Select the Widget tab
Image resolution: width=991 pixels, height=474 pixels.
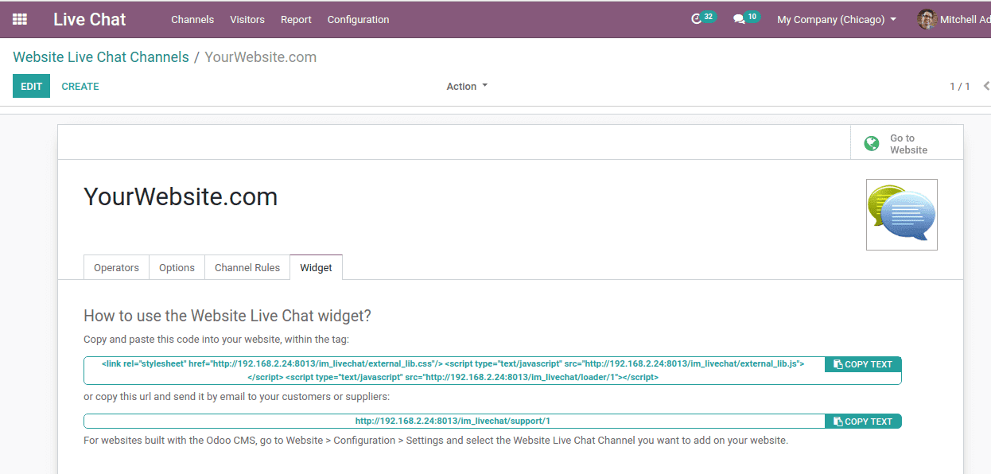316,267
